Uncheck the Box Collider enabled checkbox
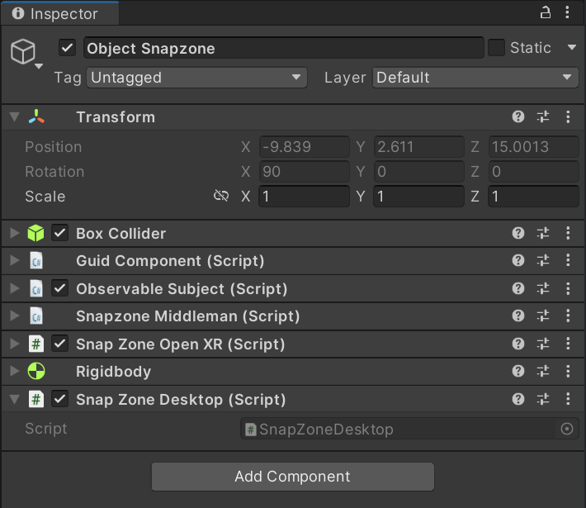Image resolution: width=586 pixels, height=508 pixels. [60, 234]
